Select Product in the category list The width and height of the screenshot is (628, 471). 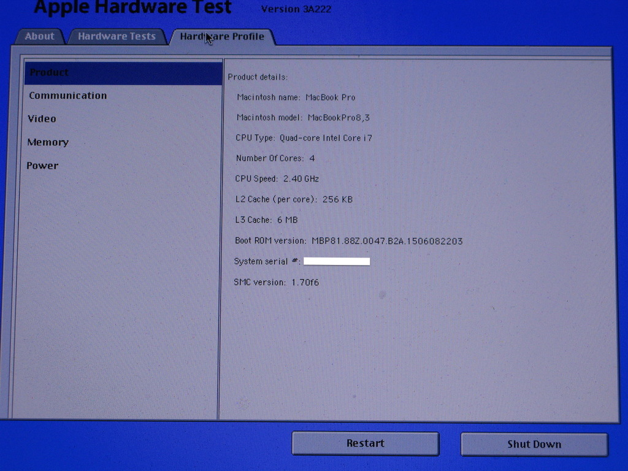point(123,73)
